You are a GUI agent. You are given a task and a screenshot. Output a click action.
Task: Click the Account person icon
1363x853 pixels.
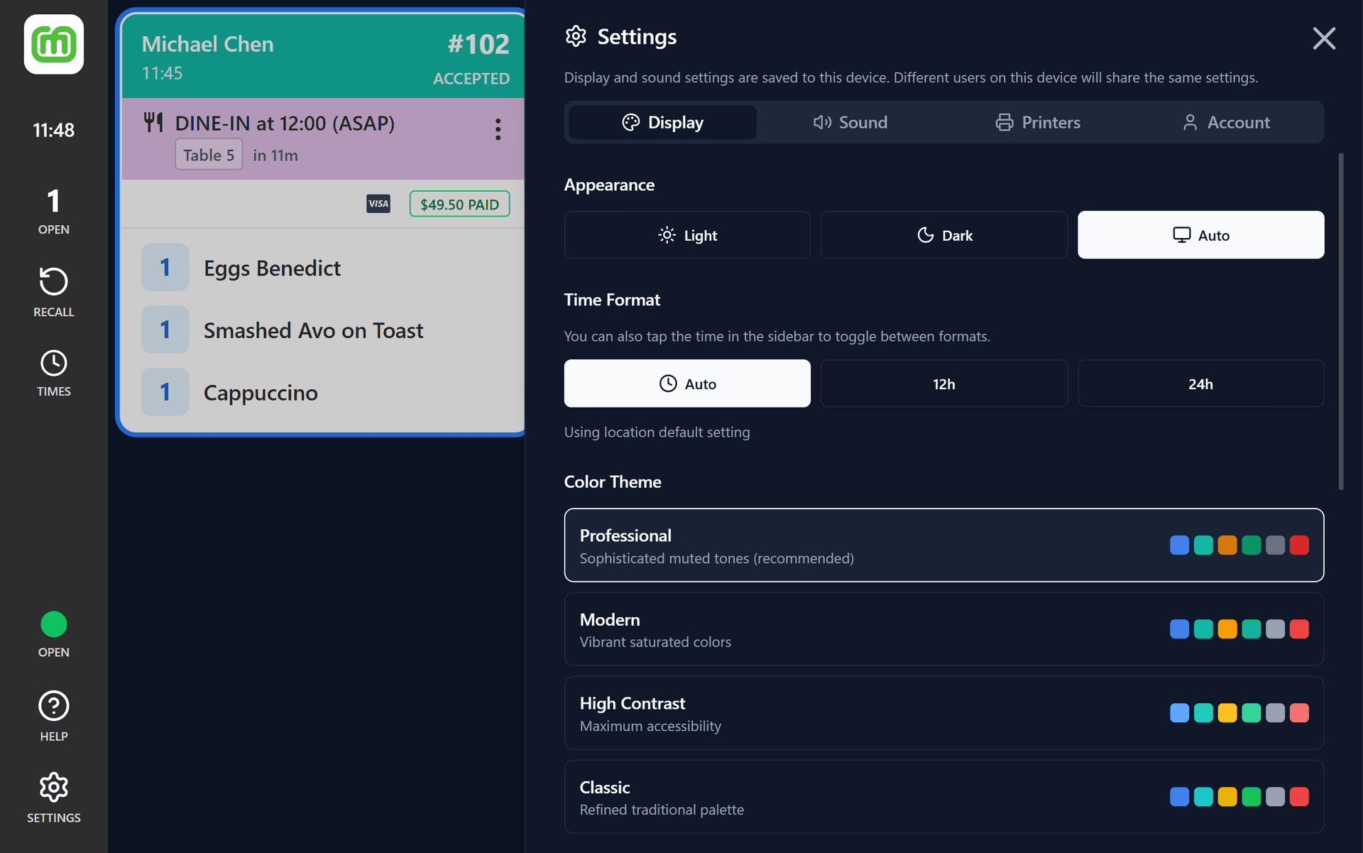click(x=1190, y=121)
